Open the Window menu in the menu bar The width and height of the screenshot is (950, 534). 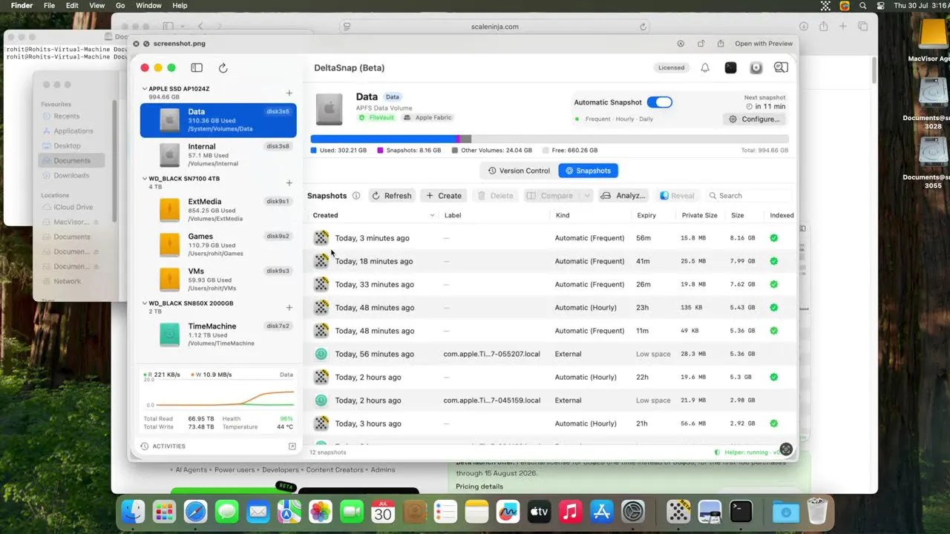click(x=148, y=5)
